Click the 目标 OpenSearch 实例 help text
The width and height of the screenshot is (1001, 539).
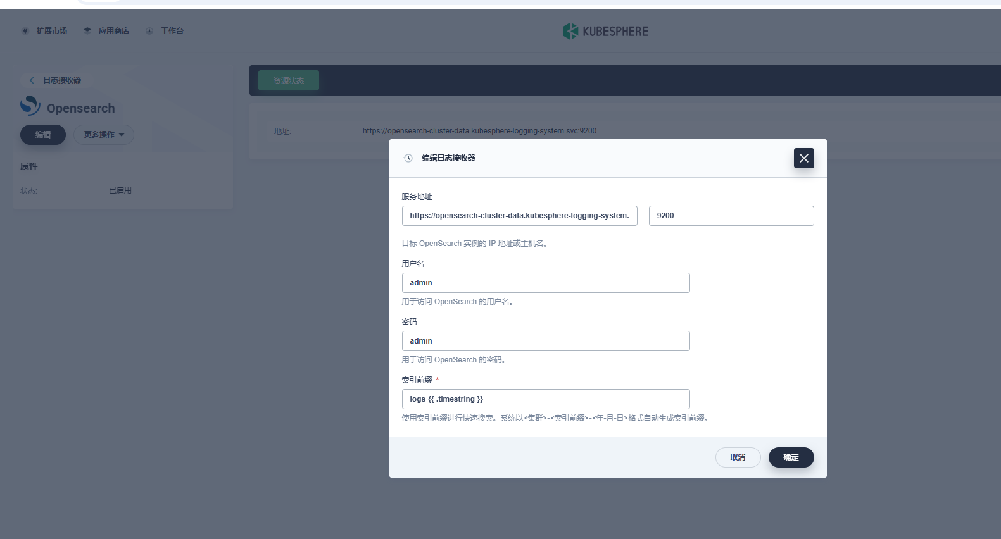[475, 244]
